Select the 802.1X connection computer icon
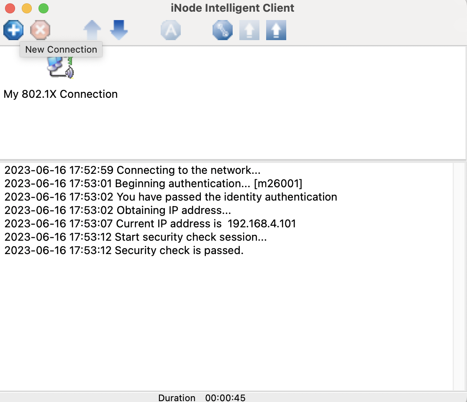The width and height of the screenshot is (467, 402). pos(61,68)
